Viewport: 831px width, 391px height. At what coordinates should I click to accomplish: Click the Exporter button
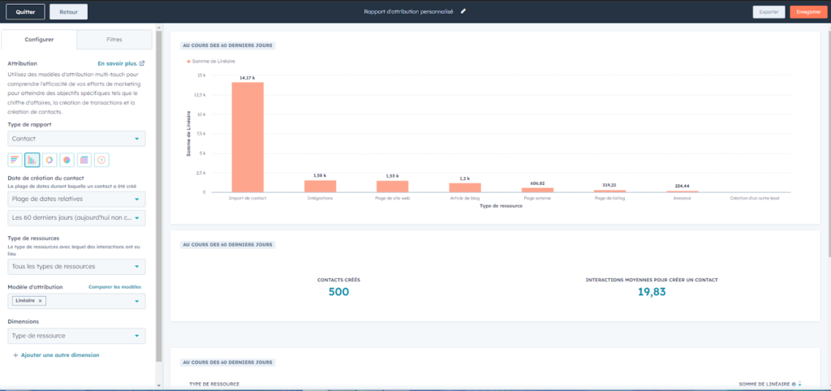[769, 11]
